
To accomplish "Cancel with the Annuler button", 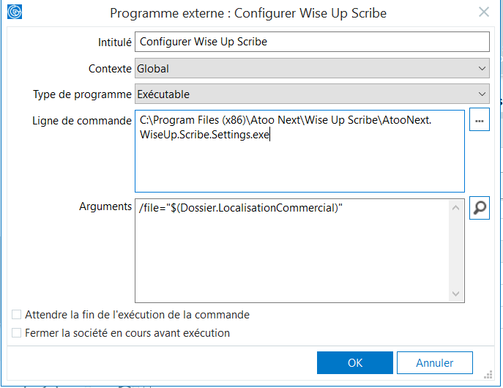I will pos(435,362).
